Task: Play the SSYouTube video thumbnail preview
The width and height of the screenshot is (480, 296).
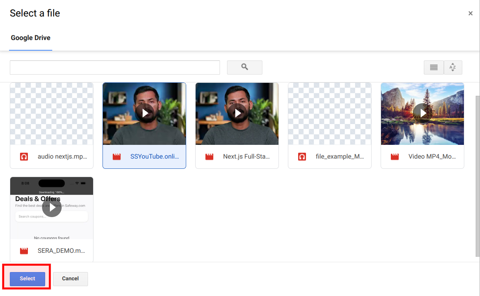Action: (145, 113)
